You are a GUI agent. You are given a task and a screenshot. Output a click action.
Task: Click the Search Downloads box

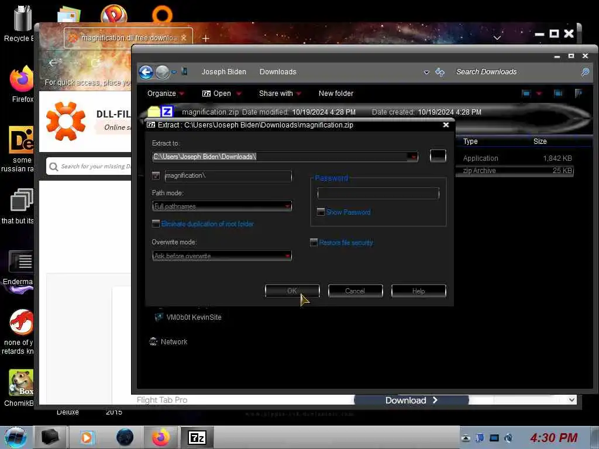pos(516,72)
